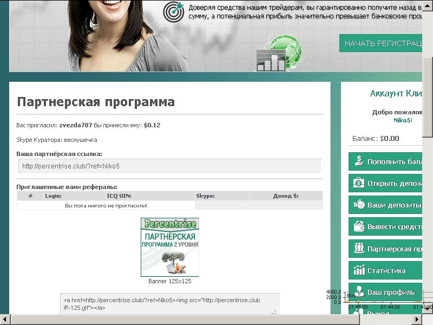Screen dimensions: 433x325
Task: Select Партнерская программа in sidebar
Action: tap(385, 249)
